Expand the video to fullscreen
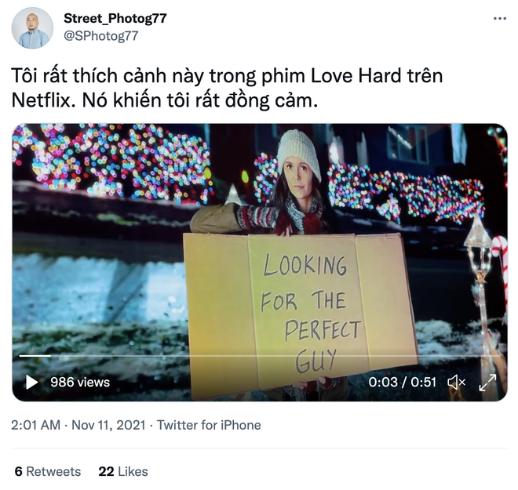This screenshot has width=518, height=490. (487, 383)
